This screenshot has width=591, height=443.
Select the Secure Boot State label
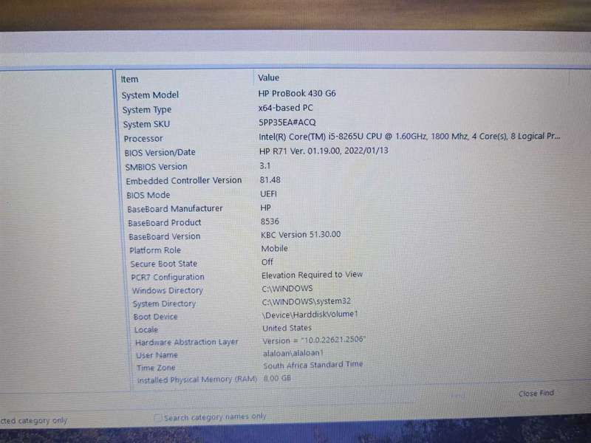click(163, 264)
